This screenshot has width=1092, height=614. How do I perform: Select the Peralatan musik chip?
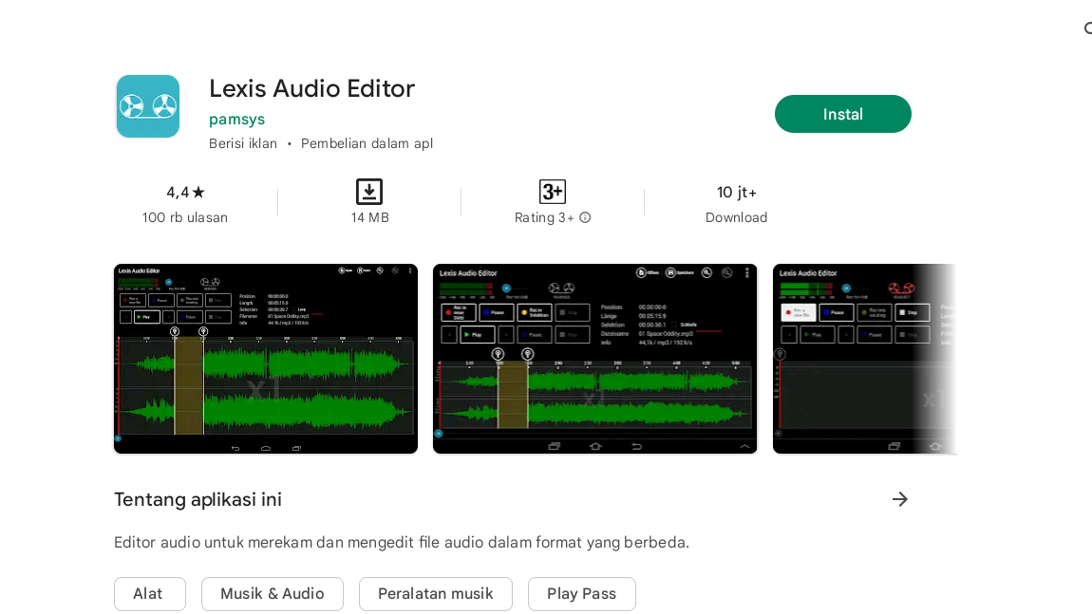435,594
